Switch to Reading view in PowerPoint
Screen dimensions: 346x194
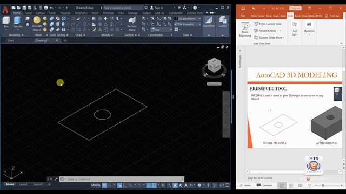pyautogui.click(x=301, y=185)
